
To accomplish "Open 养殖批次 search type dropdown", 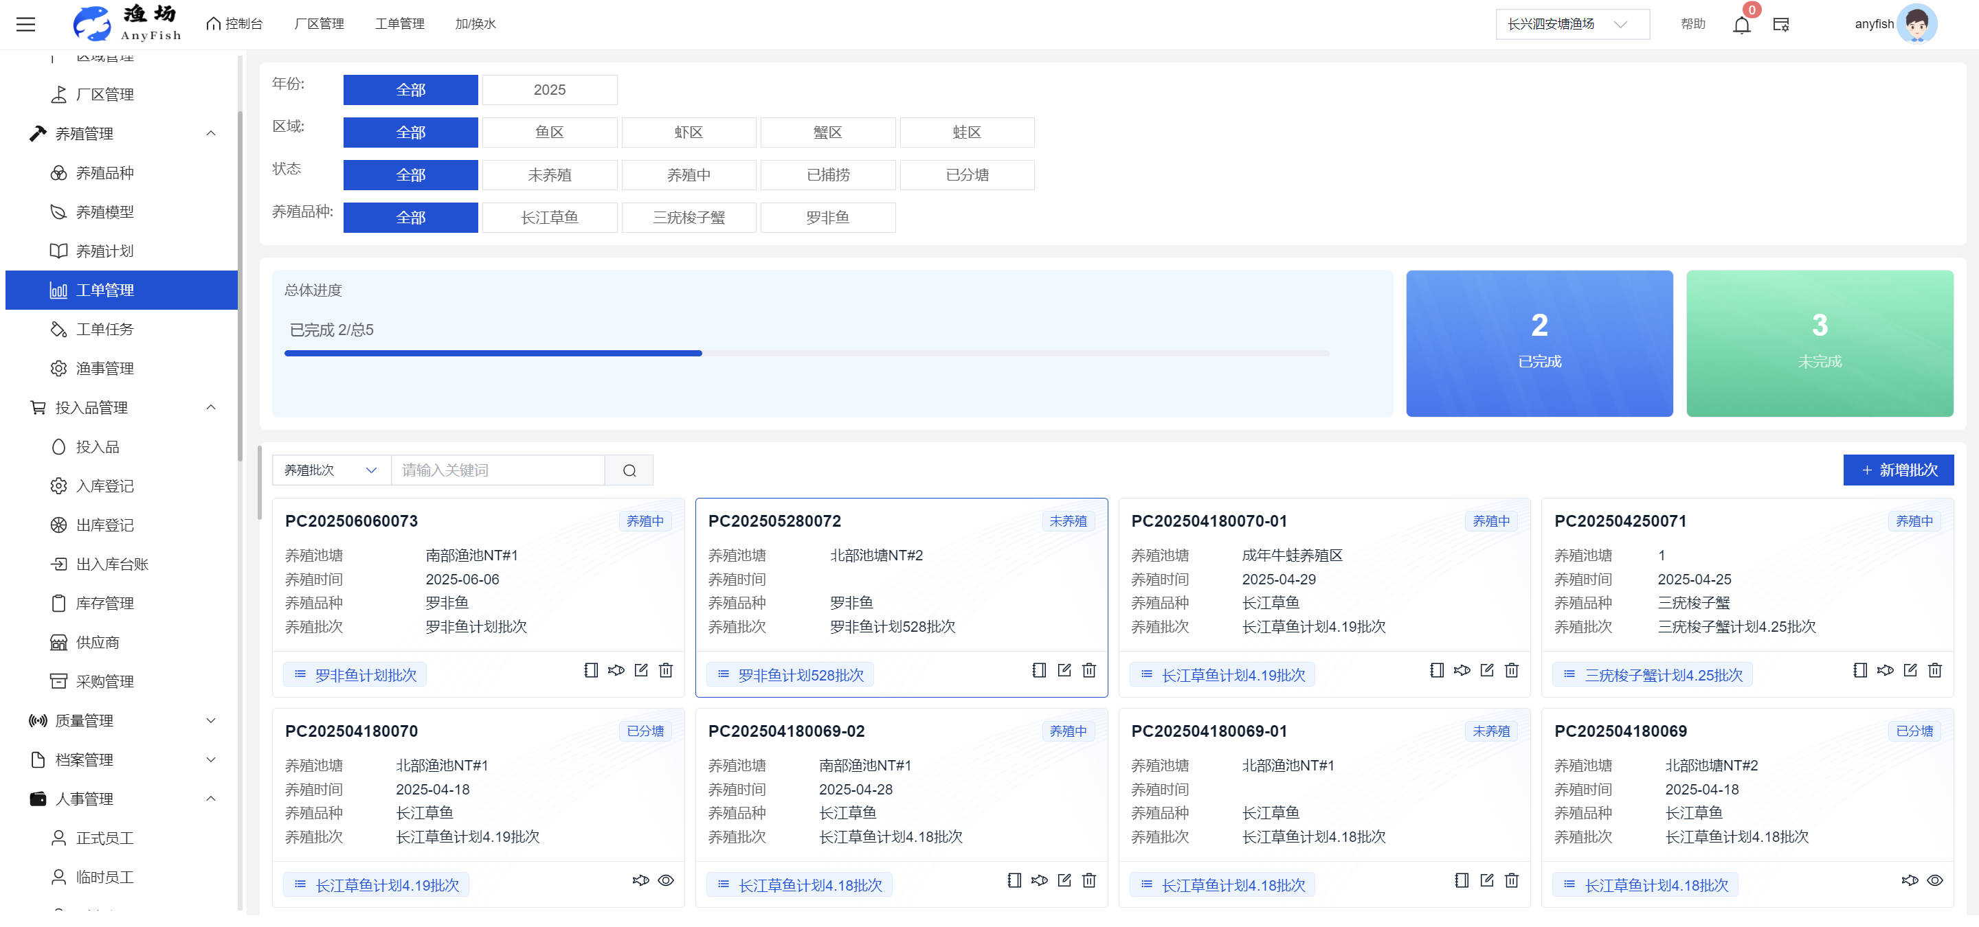I will [331, 470].
